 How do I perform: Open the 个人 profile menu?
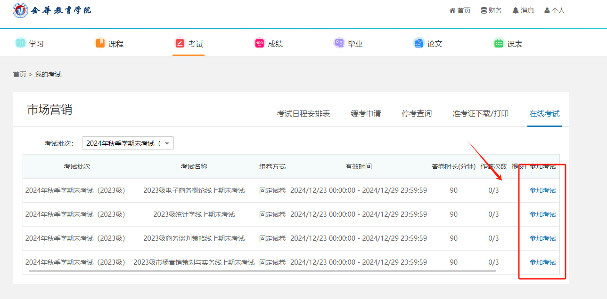[x=554, y=10]
